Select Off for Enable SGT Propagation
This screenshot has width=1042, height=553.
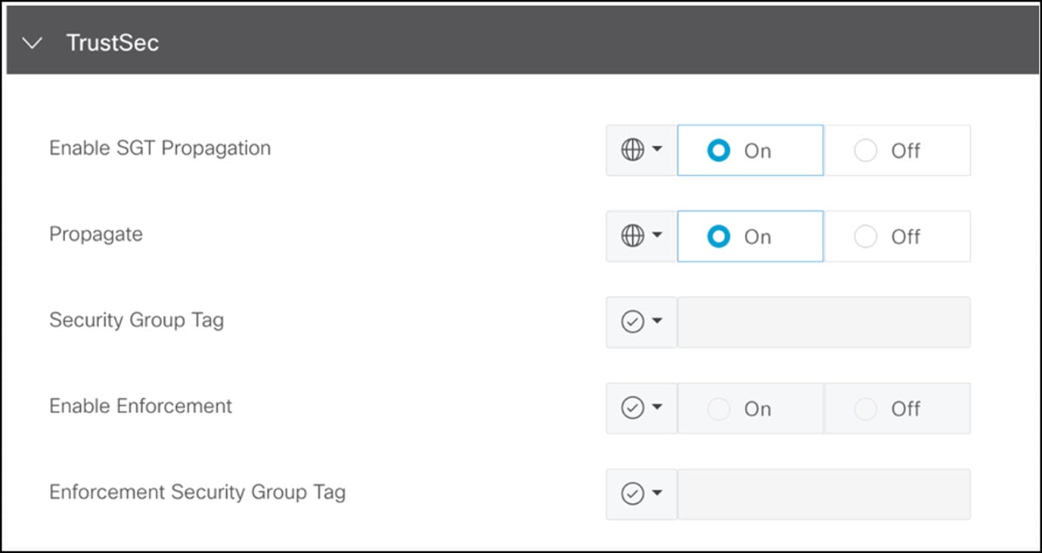897,150
